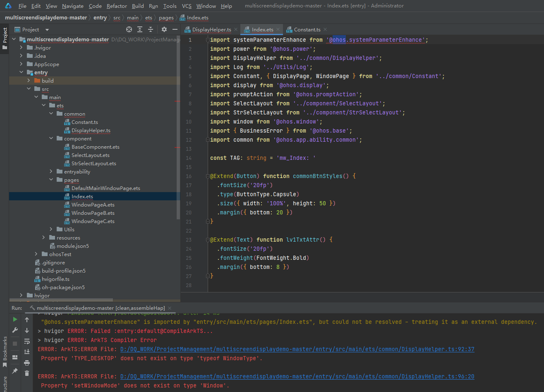Fold the lv1TxtAttr function at line 23
The image size is (544, 392).
point(207,240)
